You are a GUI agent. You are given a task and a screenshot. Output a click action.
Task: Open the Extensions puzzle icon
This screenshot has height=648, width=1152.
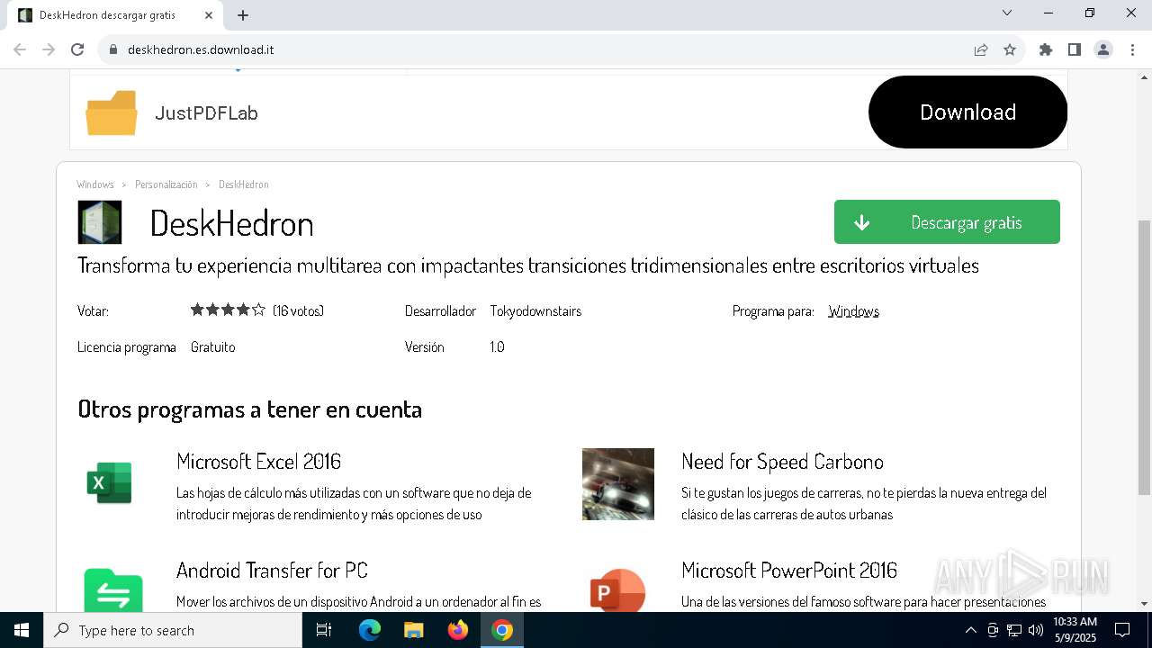pos(1046,49)
